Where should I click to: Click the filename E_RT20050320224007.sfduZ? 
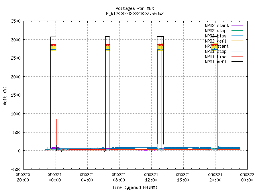pos(135,14)
